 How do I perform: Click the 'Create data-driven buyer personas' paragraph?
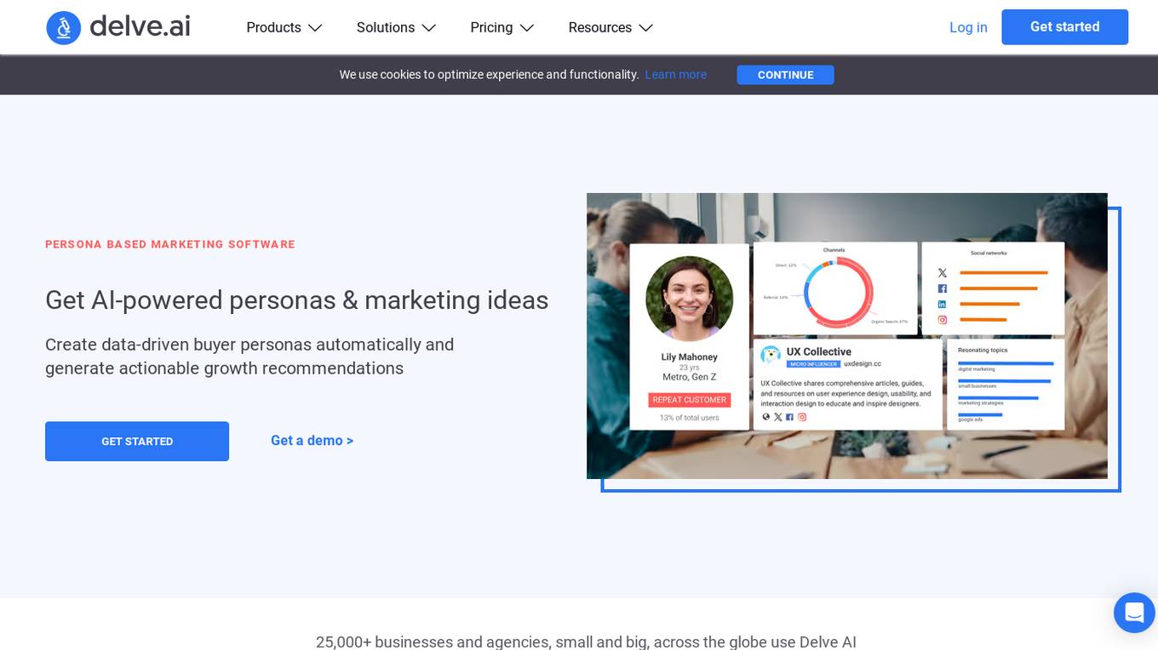click(x=249, y=356)
